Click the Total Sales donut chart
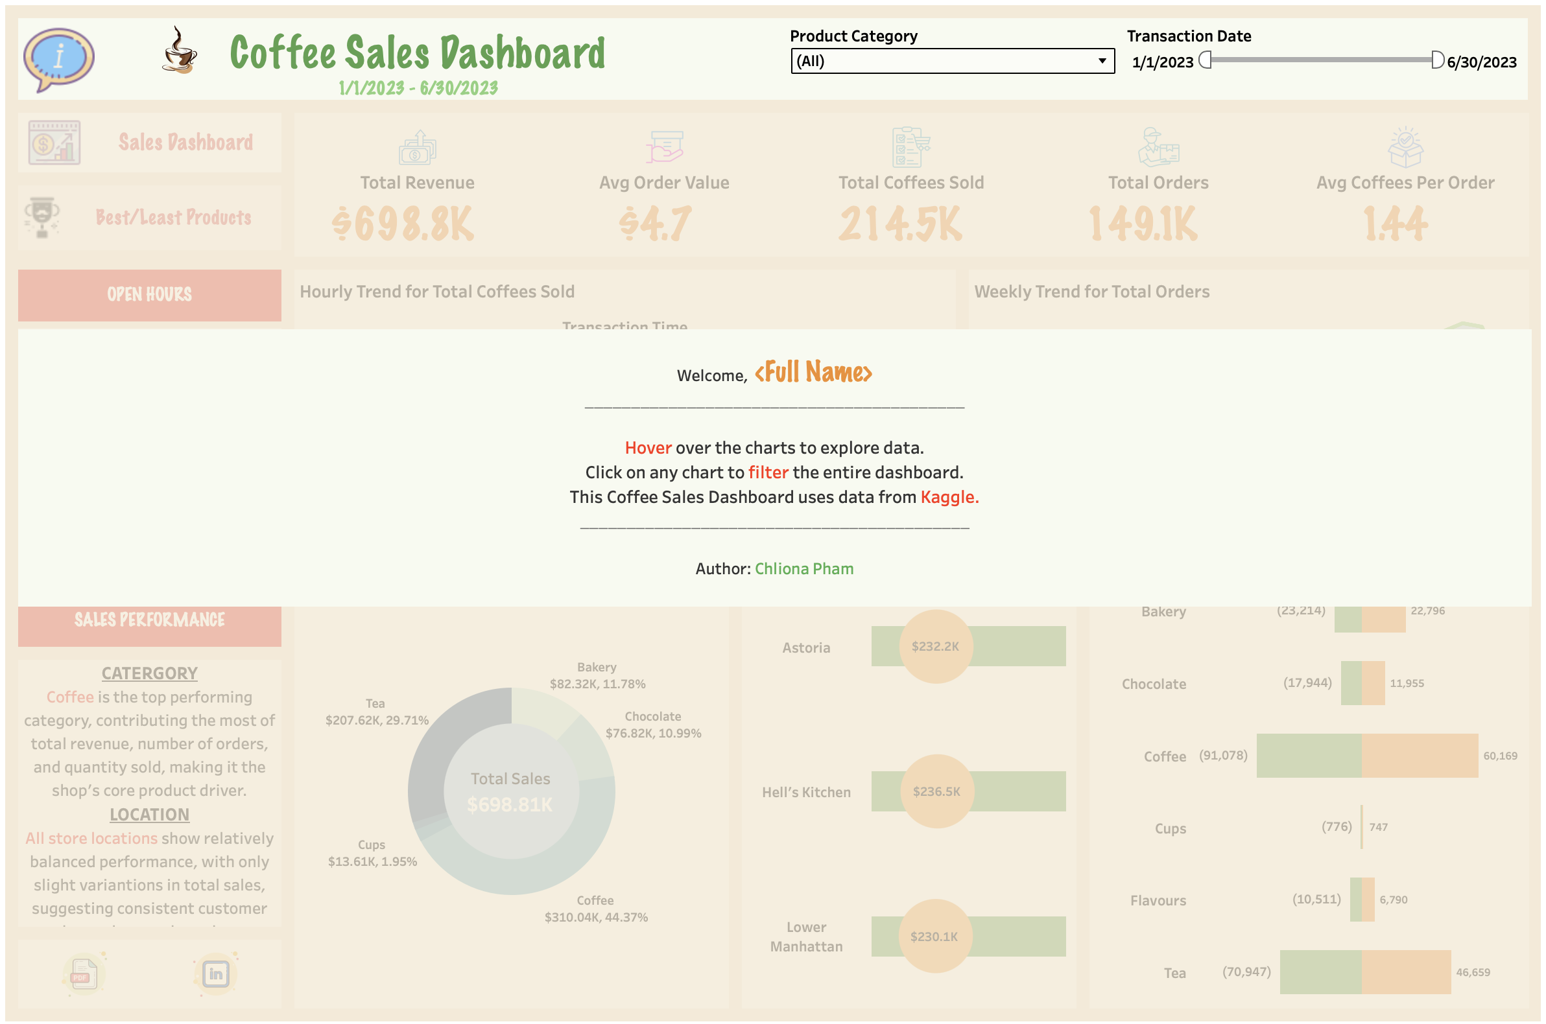Screen dimensions: 1546x1024 (512, 791)
